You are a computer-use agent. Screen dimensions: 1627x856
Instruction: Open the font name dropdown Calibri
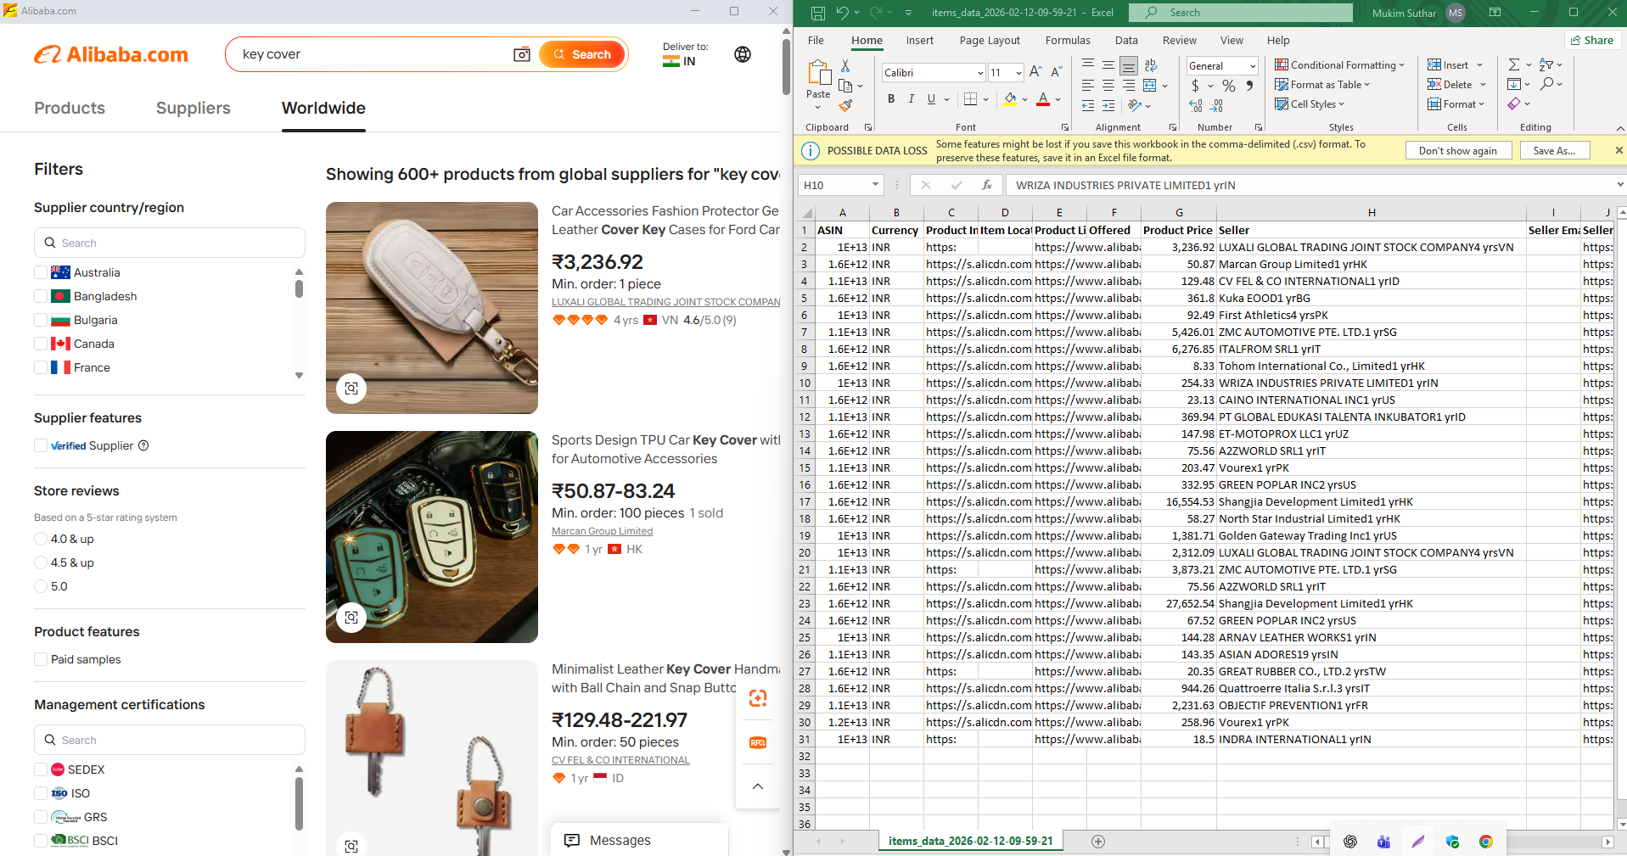coord(980,73)
